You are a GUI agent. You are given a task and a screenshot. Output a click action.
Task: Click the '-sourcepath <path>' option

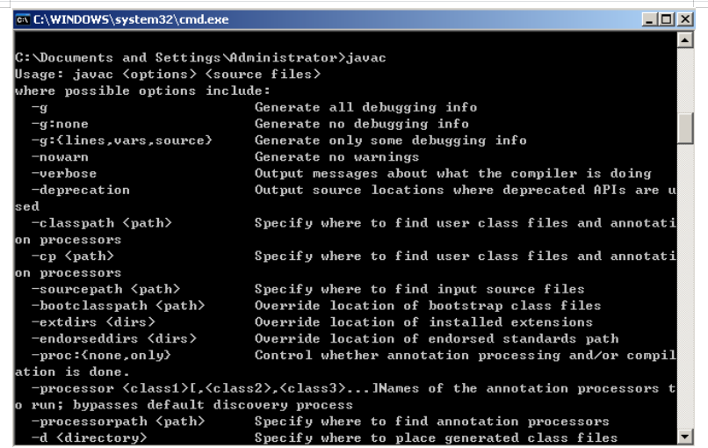tap(105, 289)
